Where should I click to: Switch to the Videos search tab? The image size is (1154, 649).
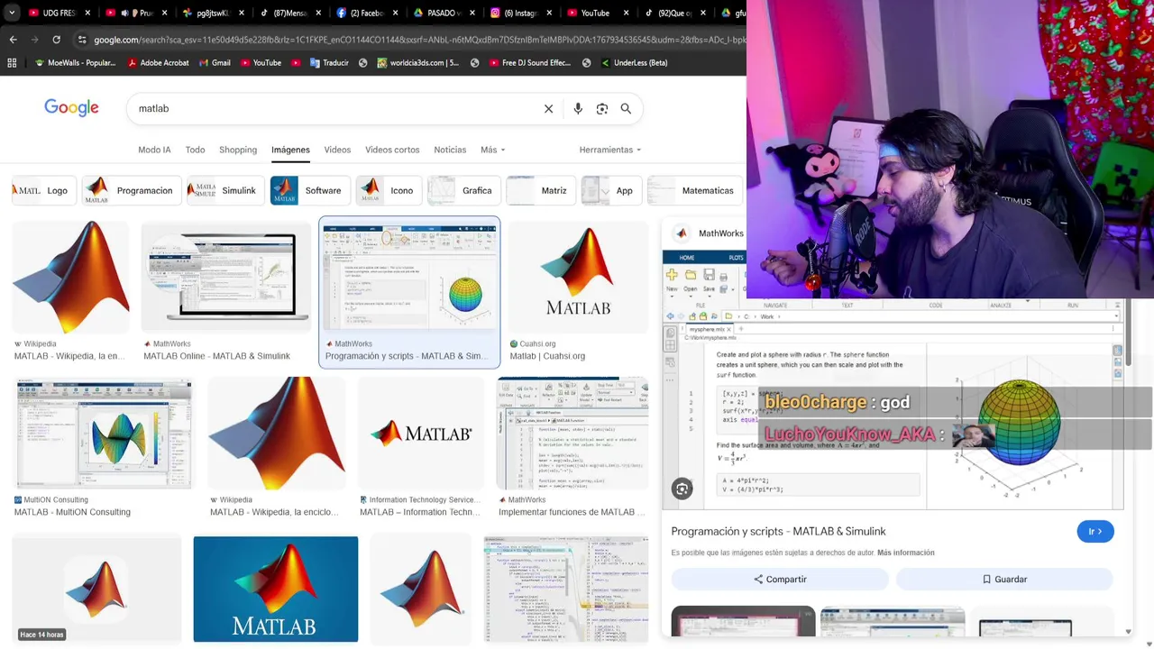(337, 150)
